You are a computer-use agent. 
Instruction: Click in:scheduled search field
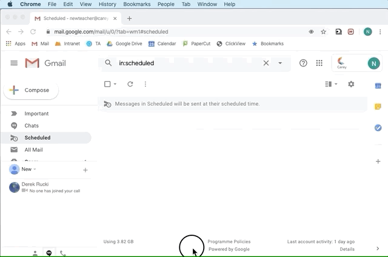pyautogui.click(x=188, y=63)
